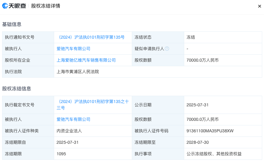This screenshot has width=264, height=161.
Task: Open 爱驰汽车有限公司 link in 基础信息 section
Action: (x=73, y=49)
